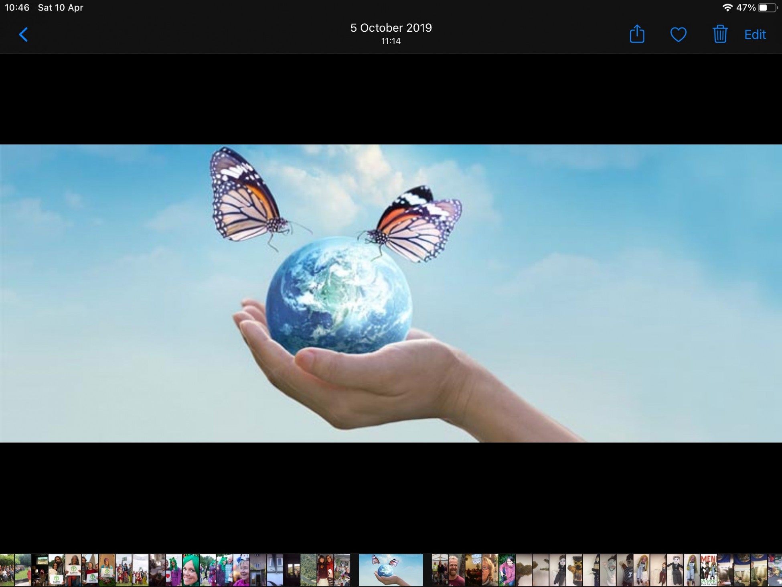Open the woman in pink sweater thumbnail
The height and width of the screenshot is (587, 782).
[x=507, y=570]
